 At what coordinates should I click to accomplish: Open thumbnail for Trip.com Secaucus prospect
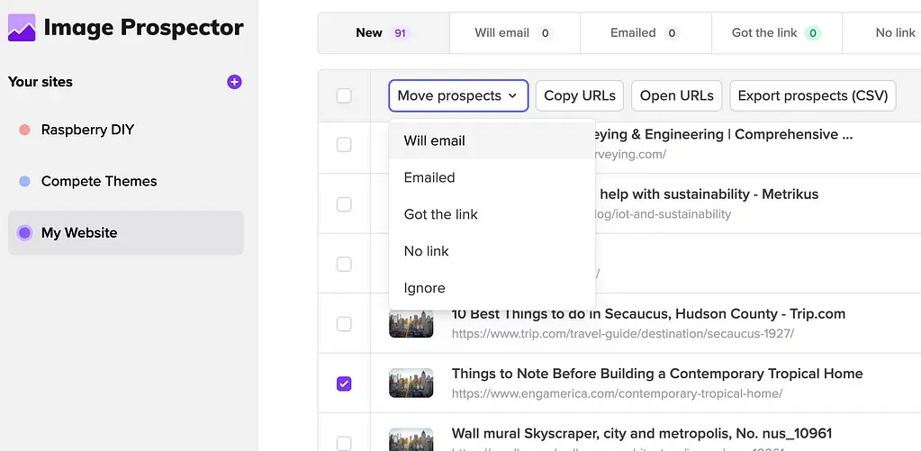point(411,324)
